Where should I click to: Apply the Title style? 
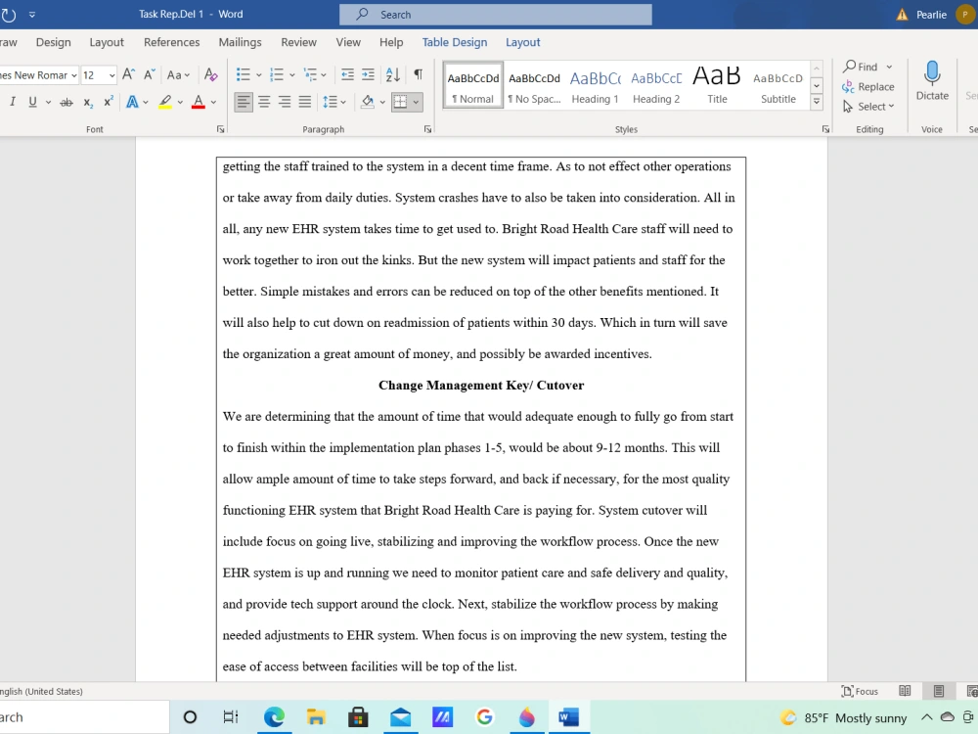[717, 85]
